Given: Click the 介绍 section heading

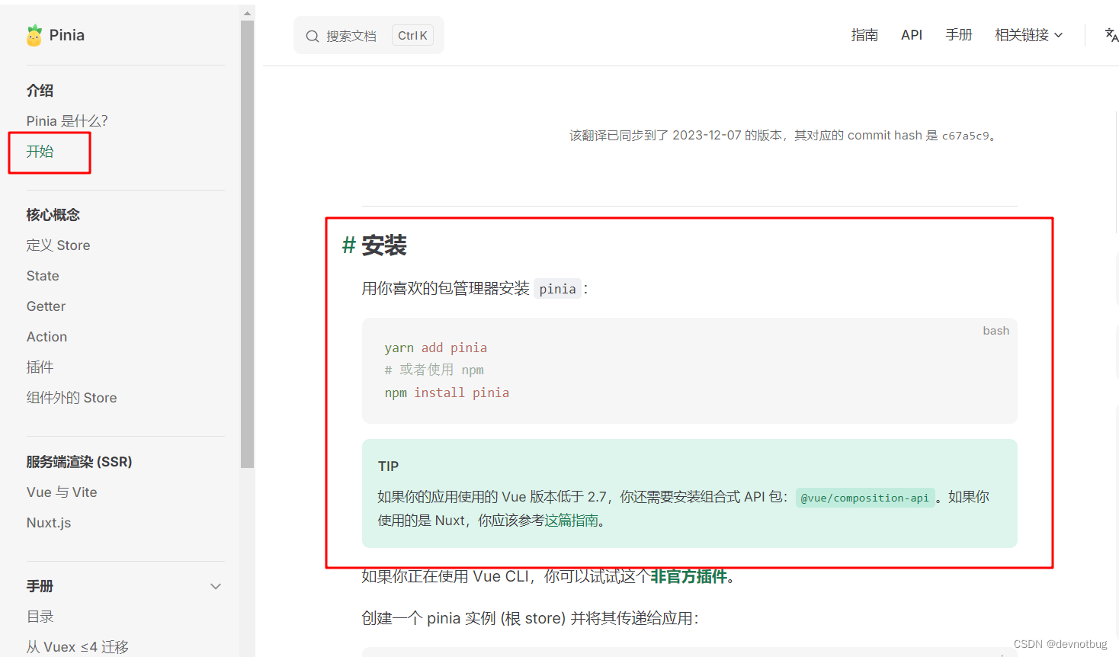Looking at the screenshot, I should 40,91.
